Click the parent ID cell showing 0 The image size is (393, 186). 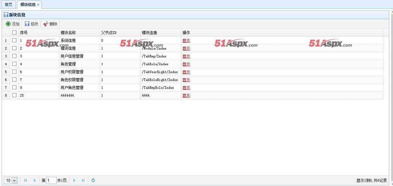[x=120, y=40]
